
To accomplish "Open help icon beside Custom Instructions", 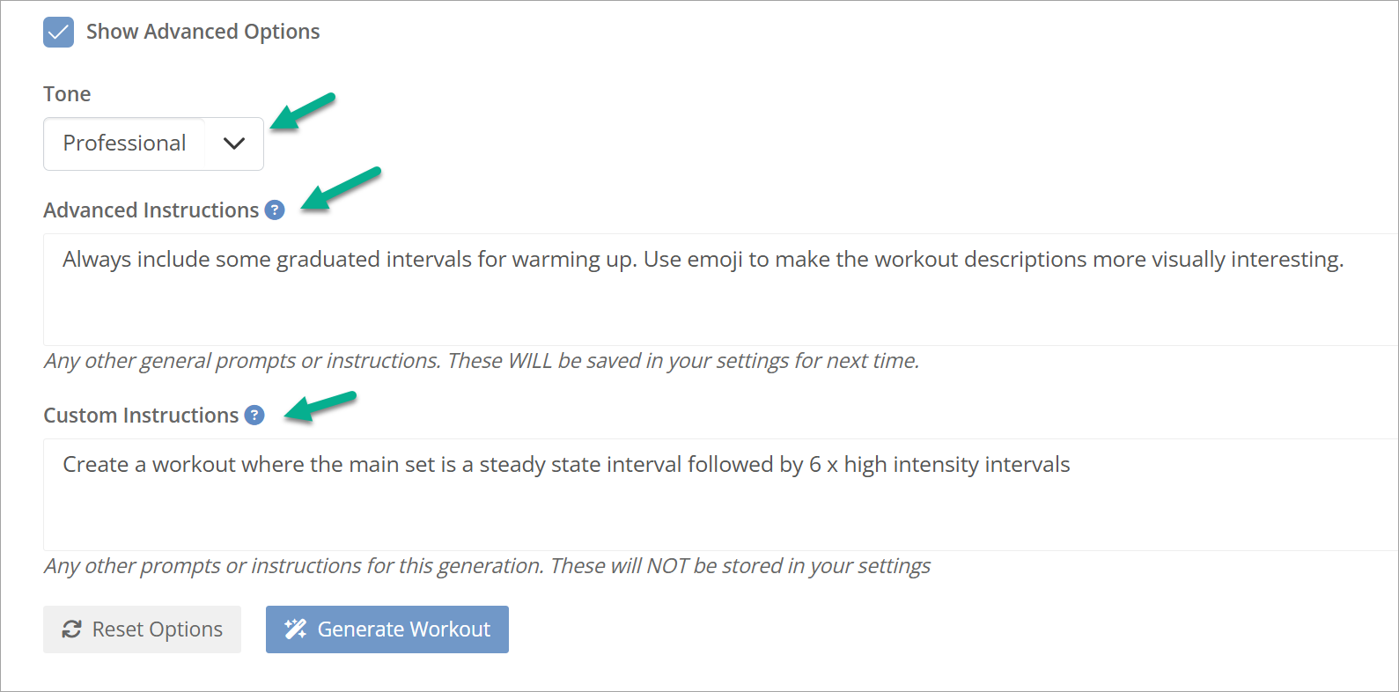I will pyautogui.click(x=254, y=416).
